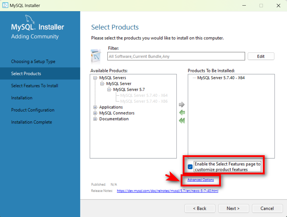
Task: Select the Documentation row label
Action: (x=114, y=119)
